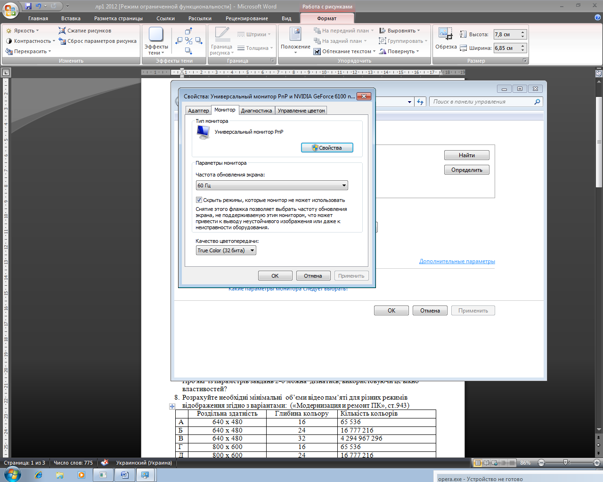Screen dimensions: 603x482
Task: Open the Office button menu
Action: pos(10,10)
